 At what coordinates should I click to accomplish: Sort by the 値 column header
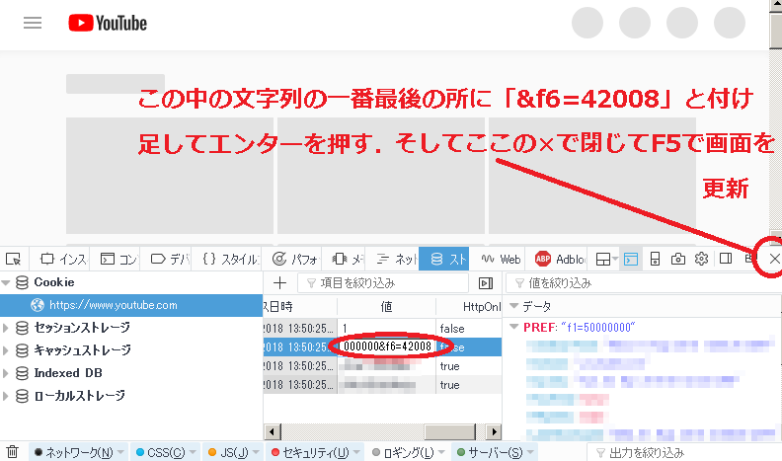(386, 306)
